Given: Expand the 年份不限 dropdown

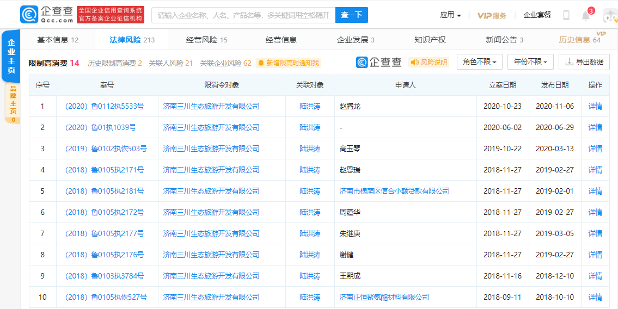Looking at the screenshot, I should [x=530, y=62].
